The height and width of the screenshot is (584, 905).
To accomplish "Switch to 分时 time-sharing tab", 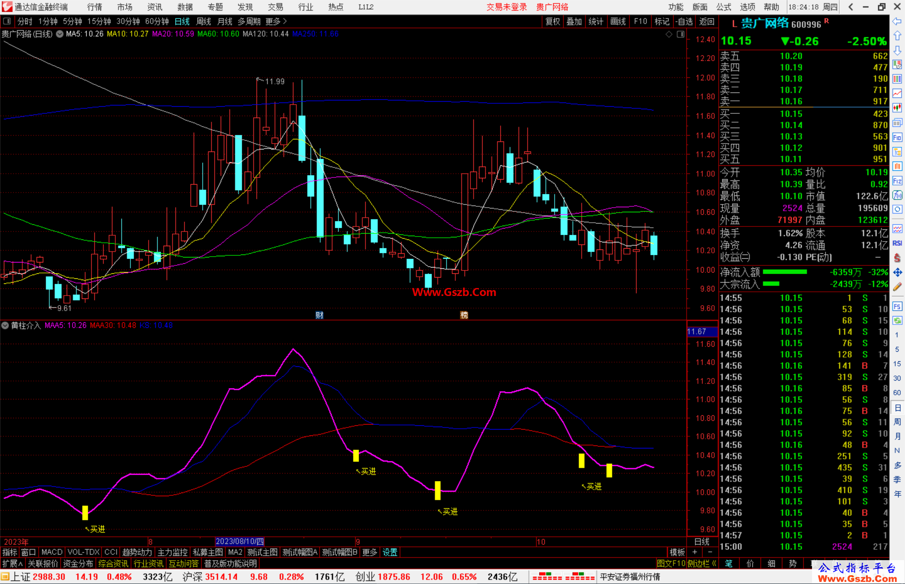I will click(25, 21).
